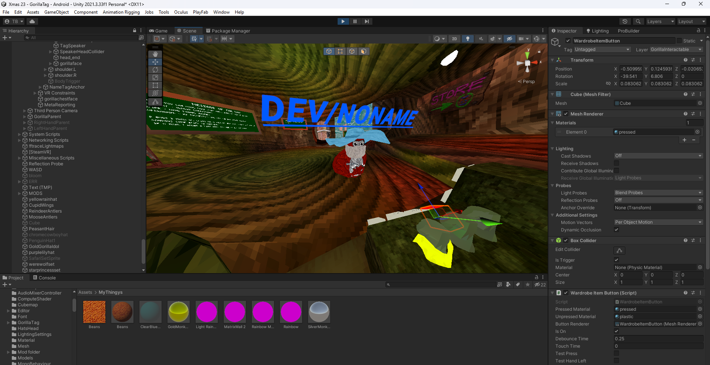Viewport: 710px width, 365px height.
Task: Open the Animation Rigging menu
Action: pos(121,12)
